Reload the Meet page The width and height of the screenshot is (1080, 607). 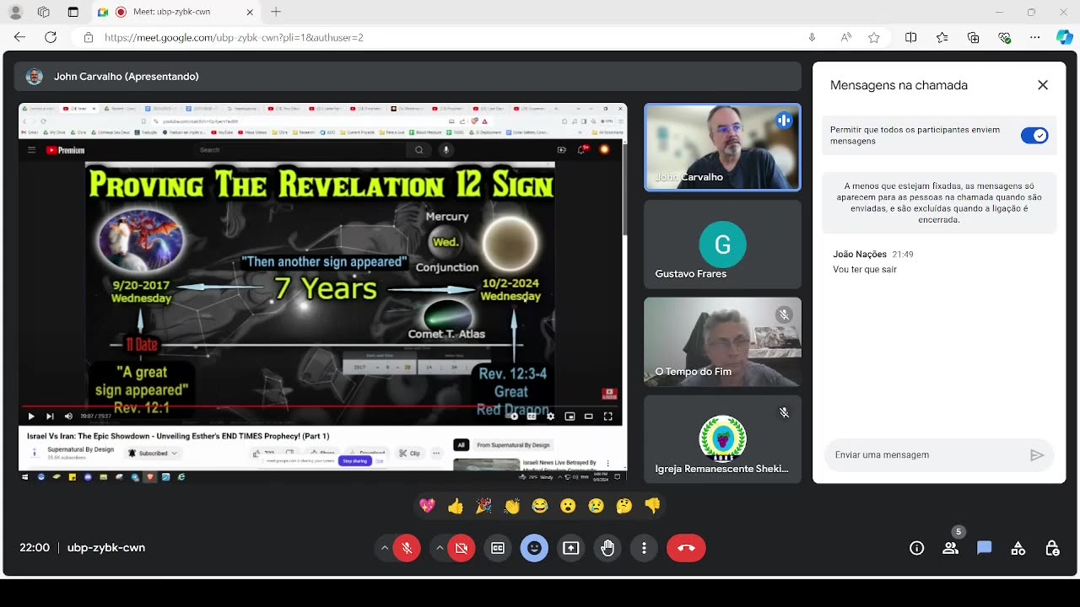[51, 37]
